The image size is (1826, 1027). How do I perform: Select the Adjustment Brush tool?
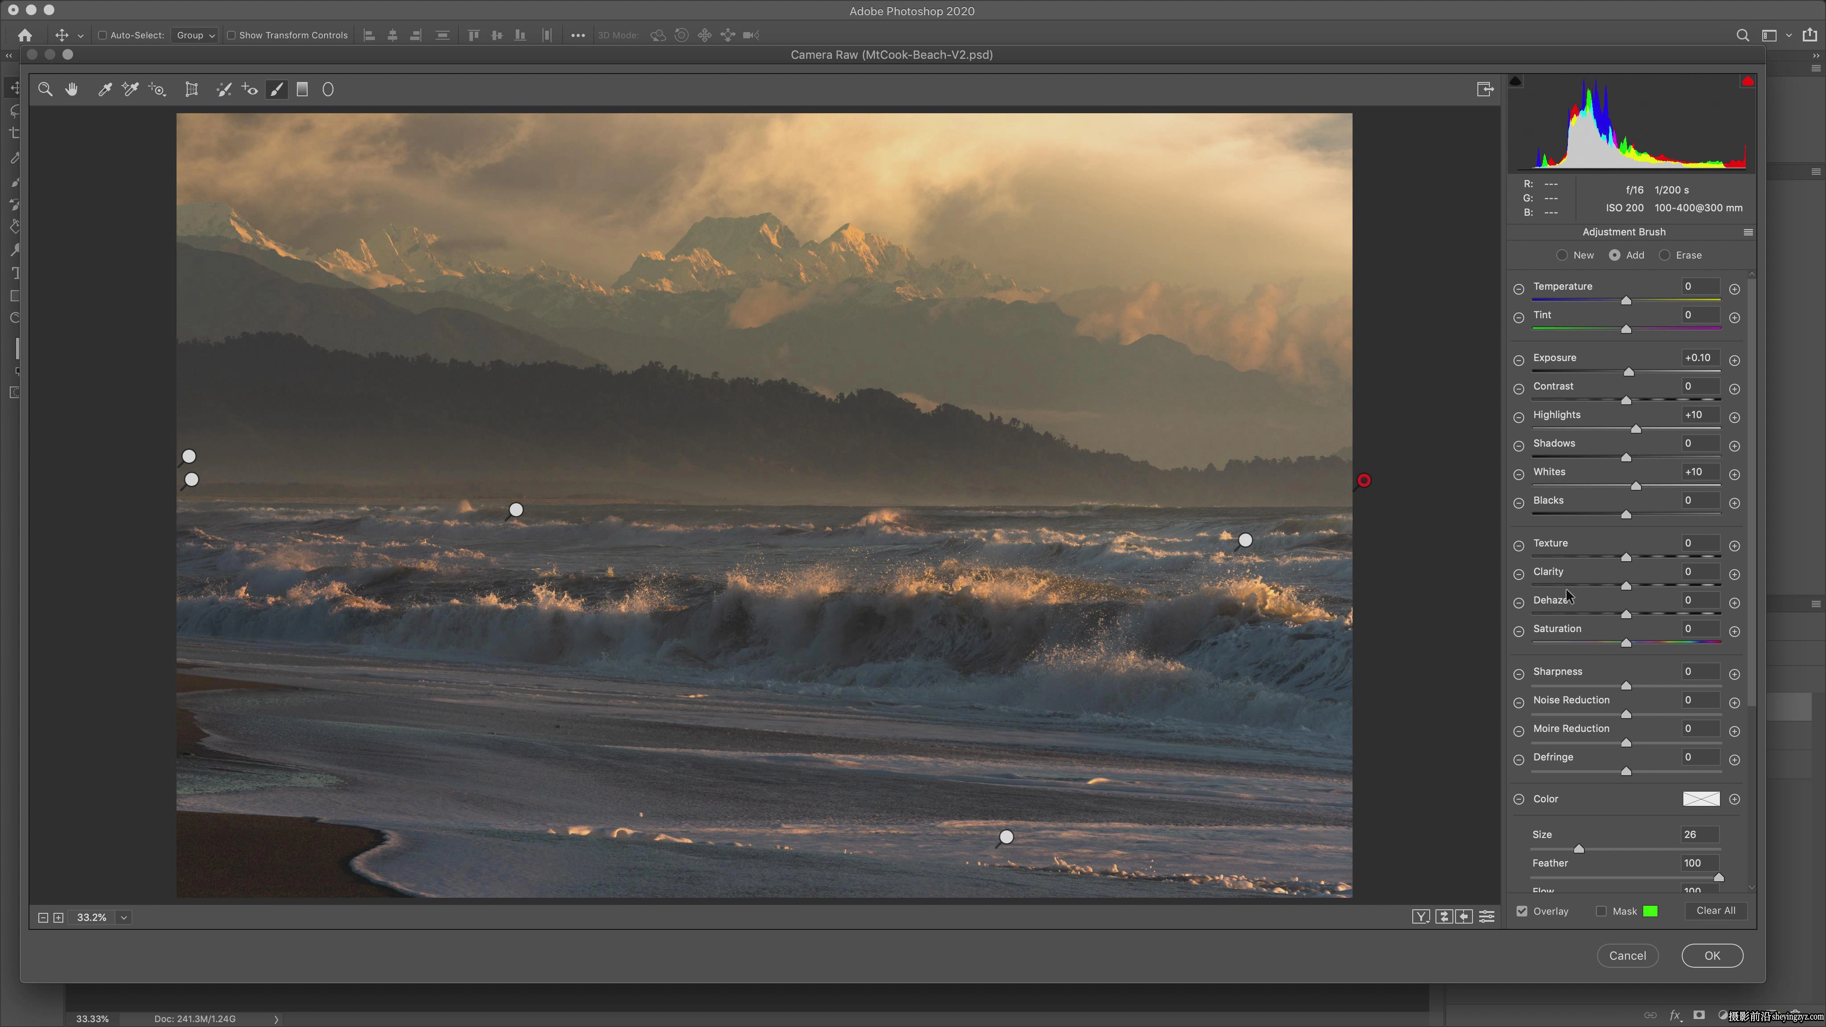coord(276,89)
